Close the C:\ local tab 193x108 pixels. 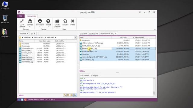[35, 34]
